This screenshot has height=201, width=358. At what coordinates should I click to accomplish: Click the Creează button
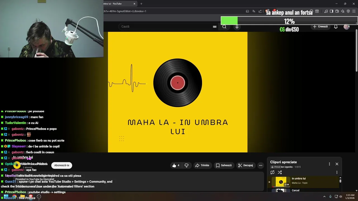point(320,27)
